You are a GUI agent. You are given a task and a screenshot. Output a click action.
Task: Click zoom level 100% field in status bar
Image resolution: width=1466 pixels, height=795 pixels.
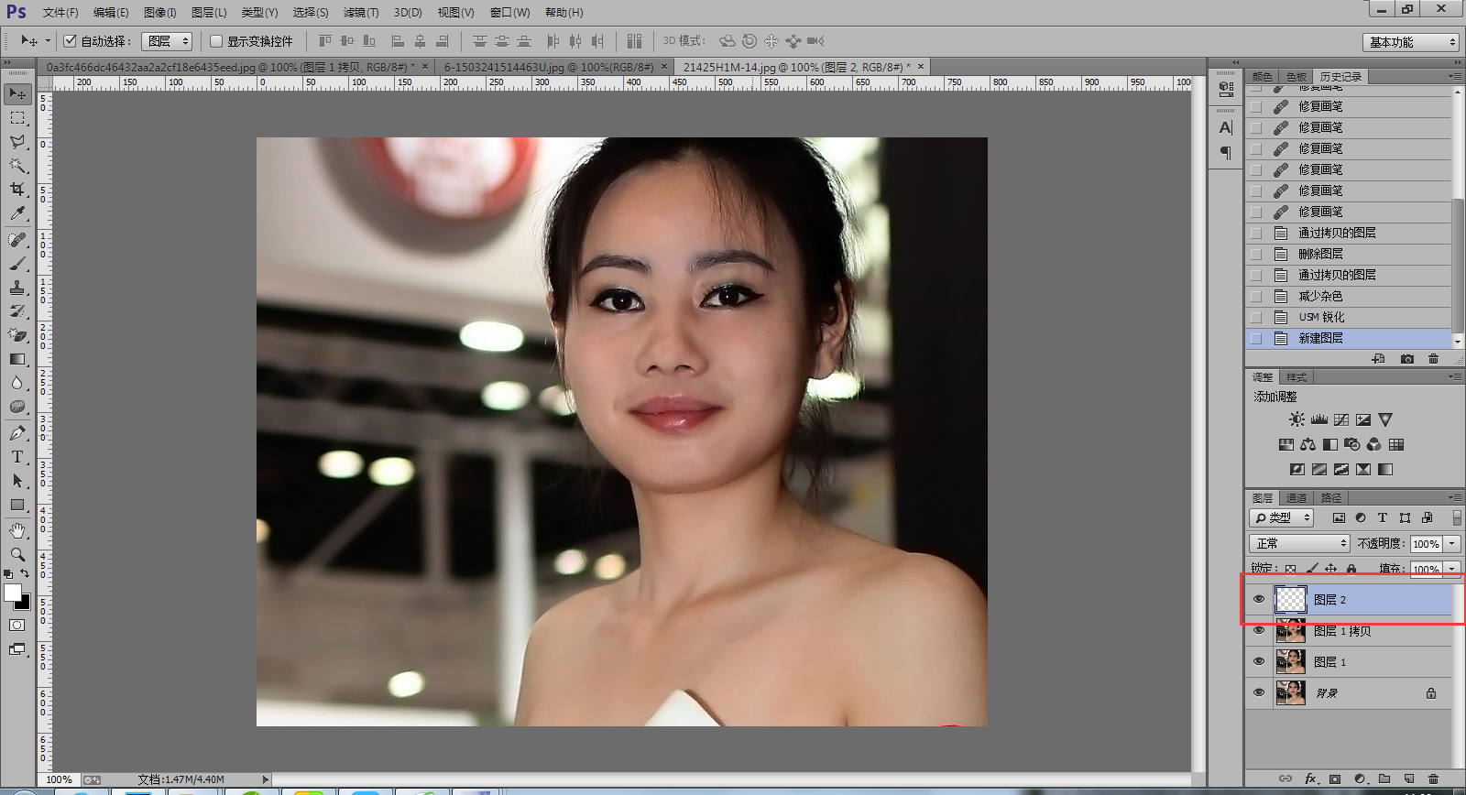[x=59, y=779]
